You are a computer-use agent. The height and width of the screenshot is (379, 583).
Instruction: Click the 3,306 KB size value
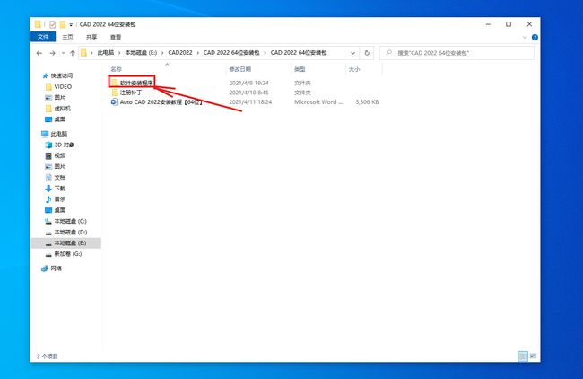(367, 102)
